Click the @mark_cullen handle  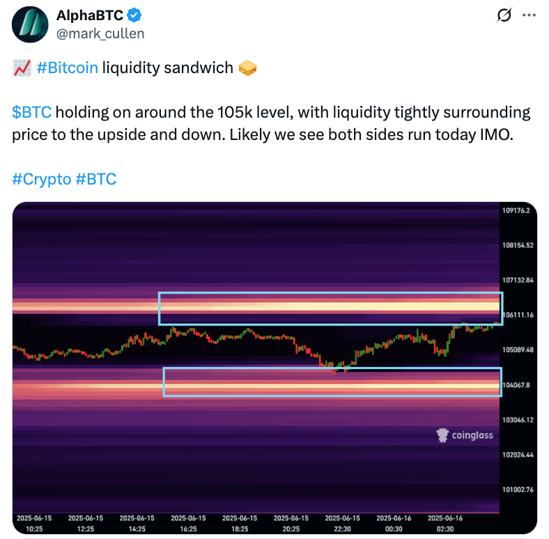point(100,33)
